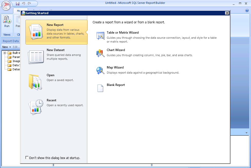Click the Table or Matrix Wizard icon

(100, 36)
